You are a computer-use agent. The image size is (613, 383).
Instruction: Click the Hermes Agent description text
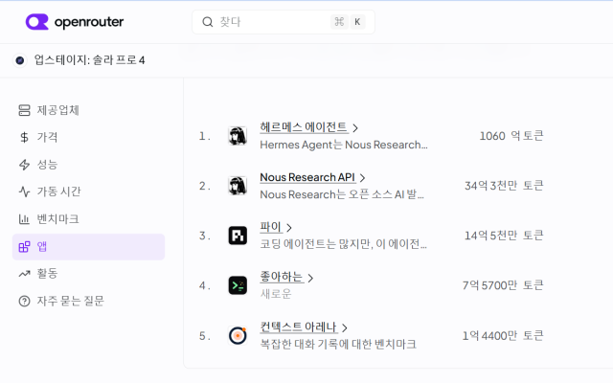point(344,145)
